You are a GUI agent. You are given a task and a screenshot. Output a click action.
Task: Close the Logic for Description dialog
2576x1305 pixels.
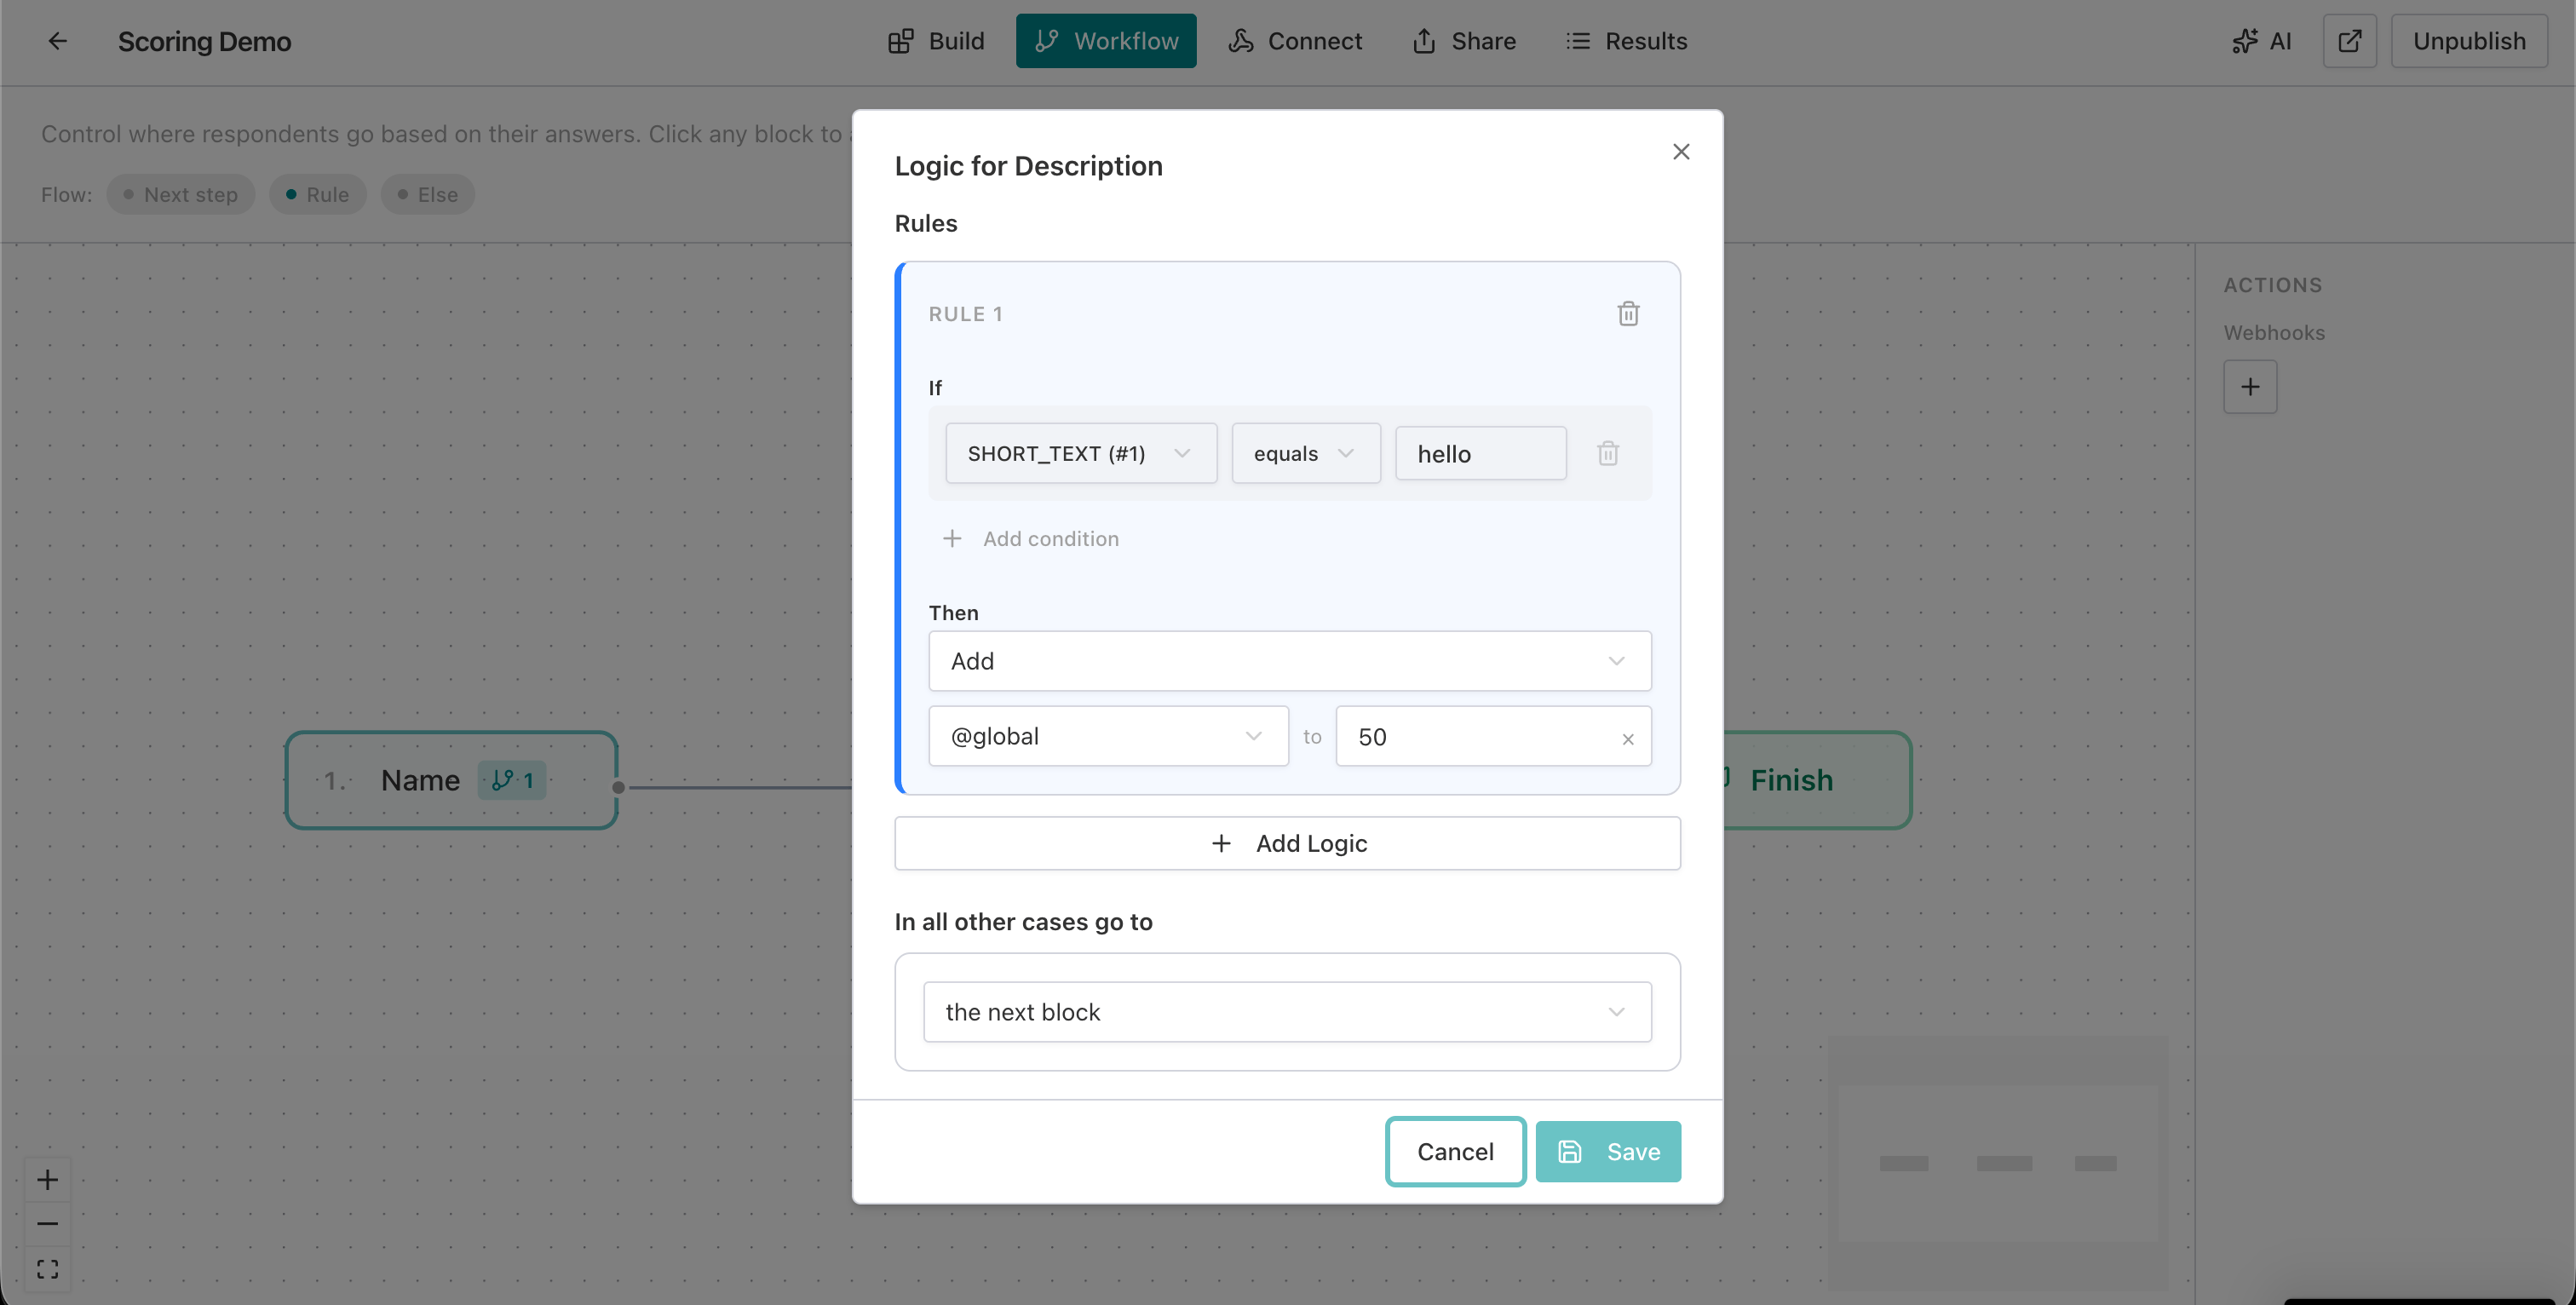(x=1681, y=151)
